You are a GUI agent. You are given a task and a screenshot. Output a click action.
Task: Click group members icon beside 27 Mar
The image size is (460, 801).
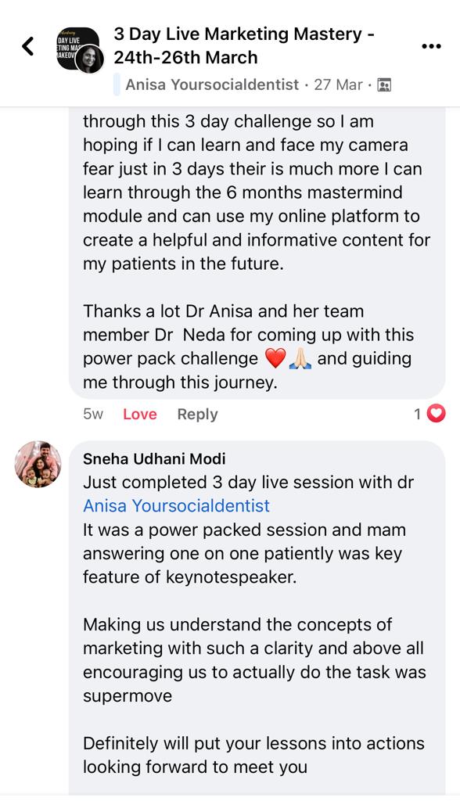384,84
